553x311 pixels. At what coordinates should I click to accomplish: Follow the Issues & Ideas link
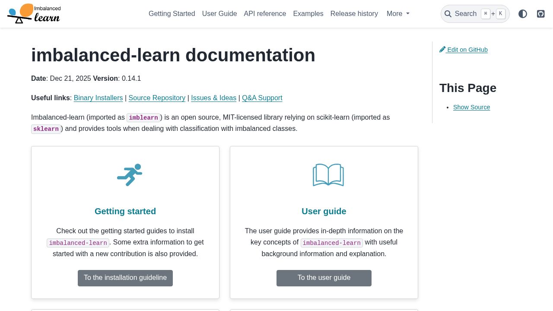tap(213, 98)
